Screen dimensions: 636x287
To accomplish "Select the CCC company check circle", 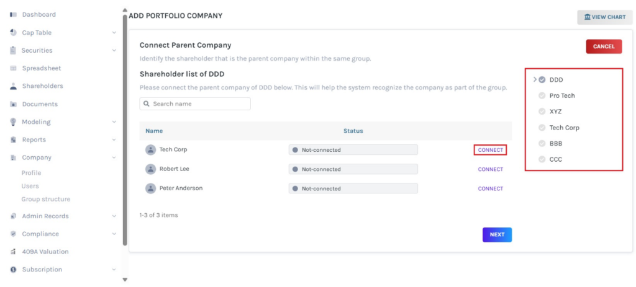I will click(x=542, y=159).
